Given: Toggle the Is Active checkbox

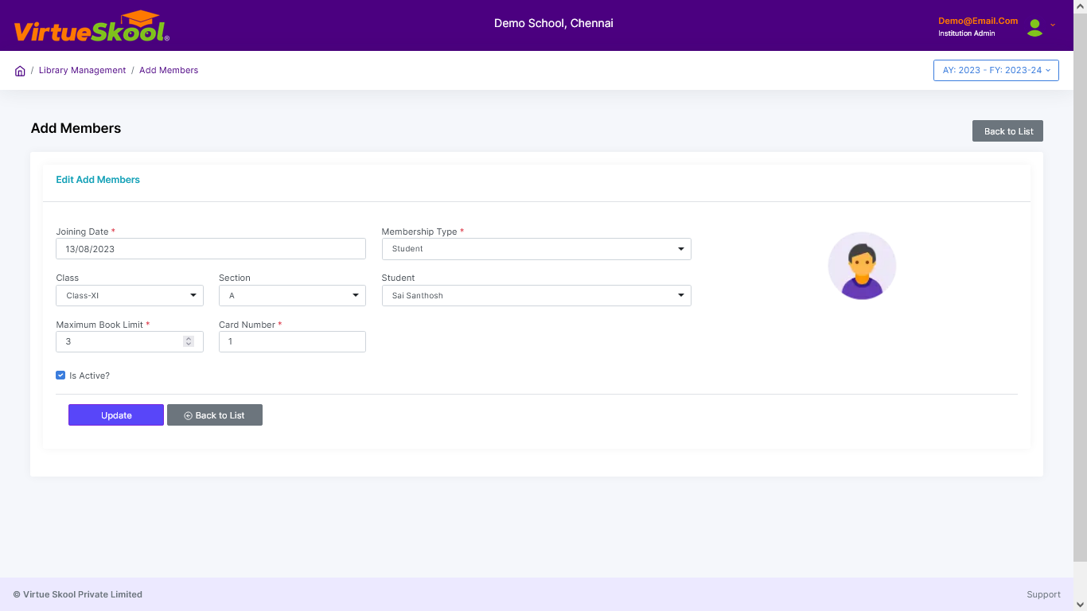Looking at the screenshot, I should coord(60,375).
